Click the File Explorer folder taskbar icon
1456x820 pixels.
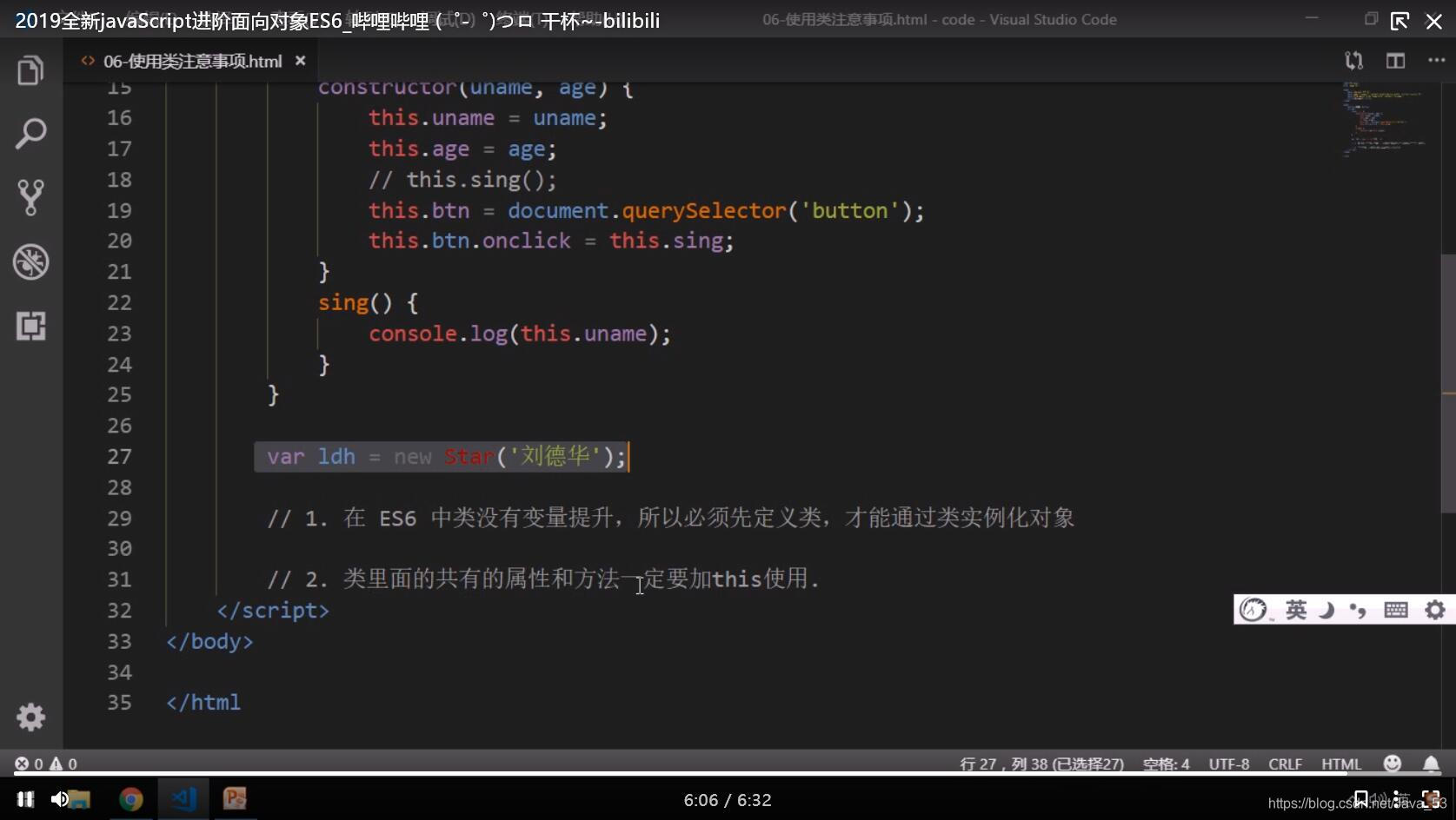[80, 799]
